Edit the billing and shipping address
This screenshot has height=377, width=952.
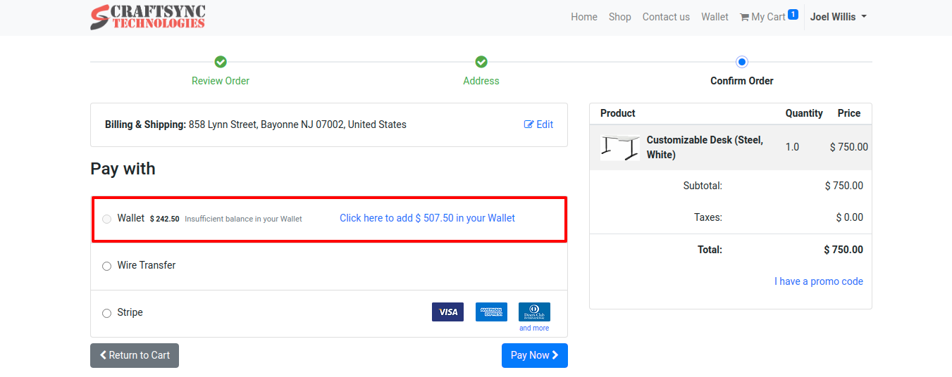(x=538, y=124)
